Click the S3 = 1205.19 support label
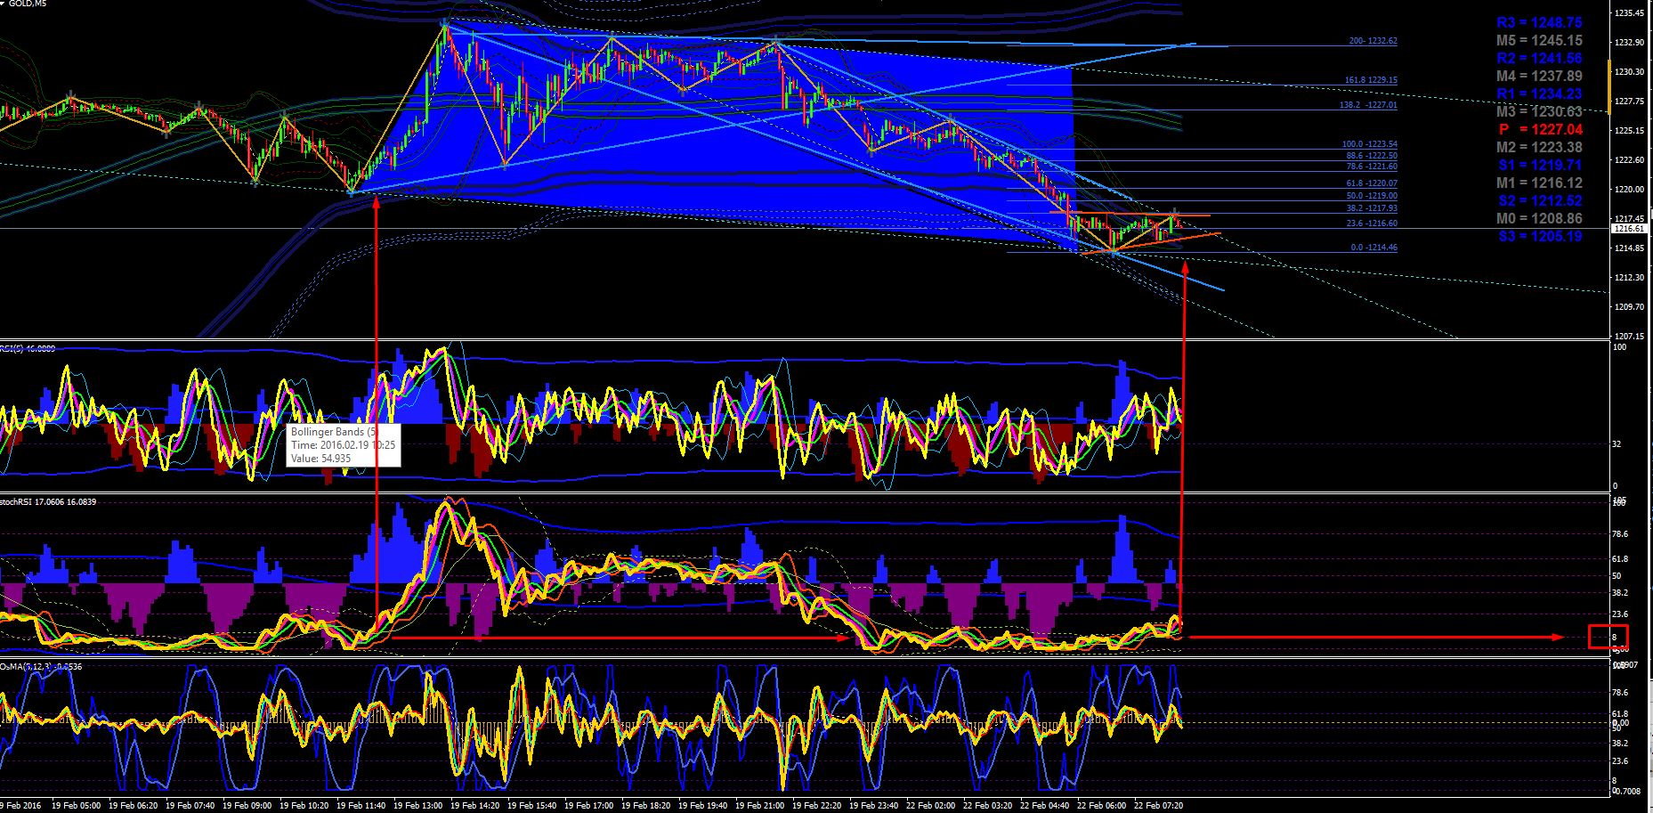The height and width of the screenshot is (813, 1653). pos(1540,237)
